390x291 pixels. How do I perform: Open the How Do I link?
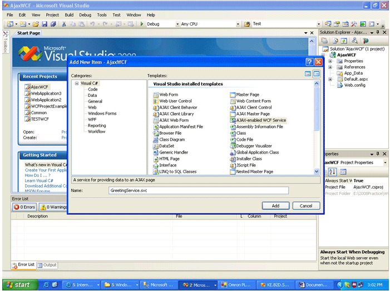tap(37, 176)
